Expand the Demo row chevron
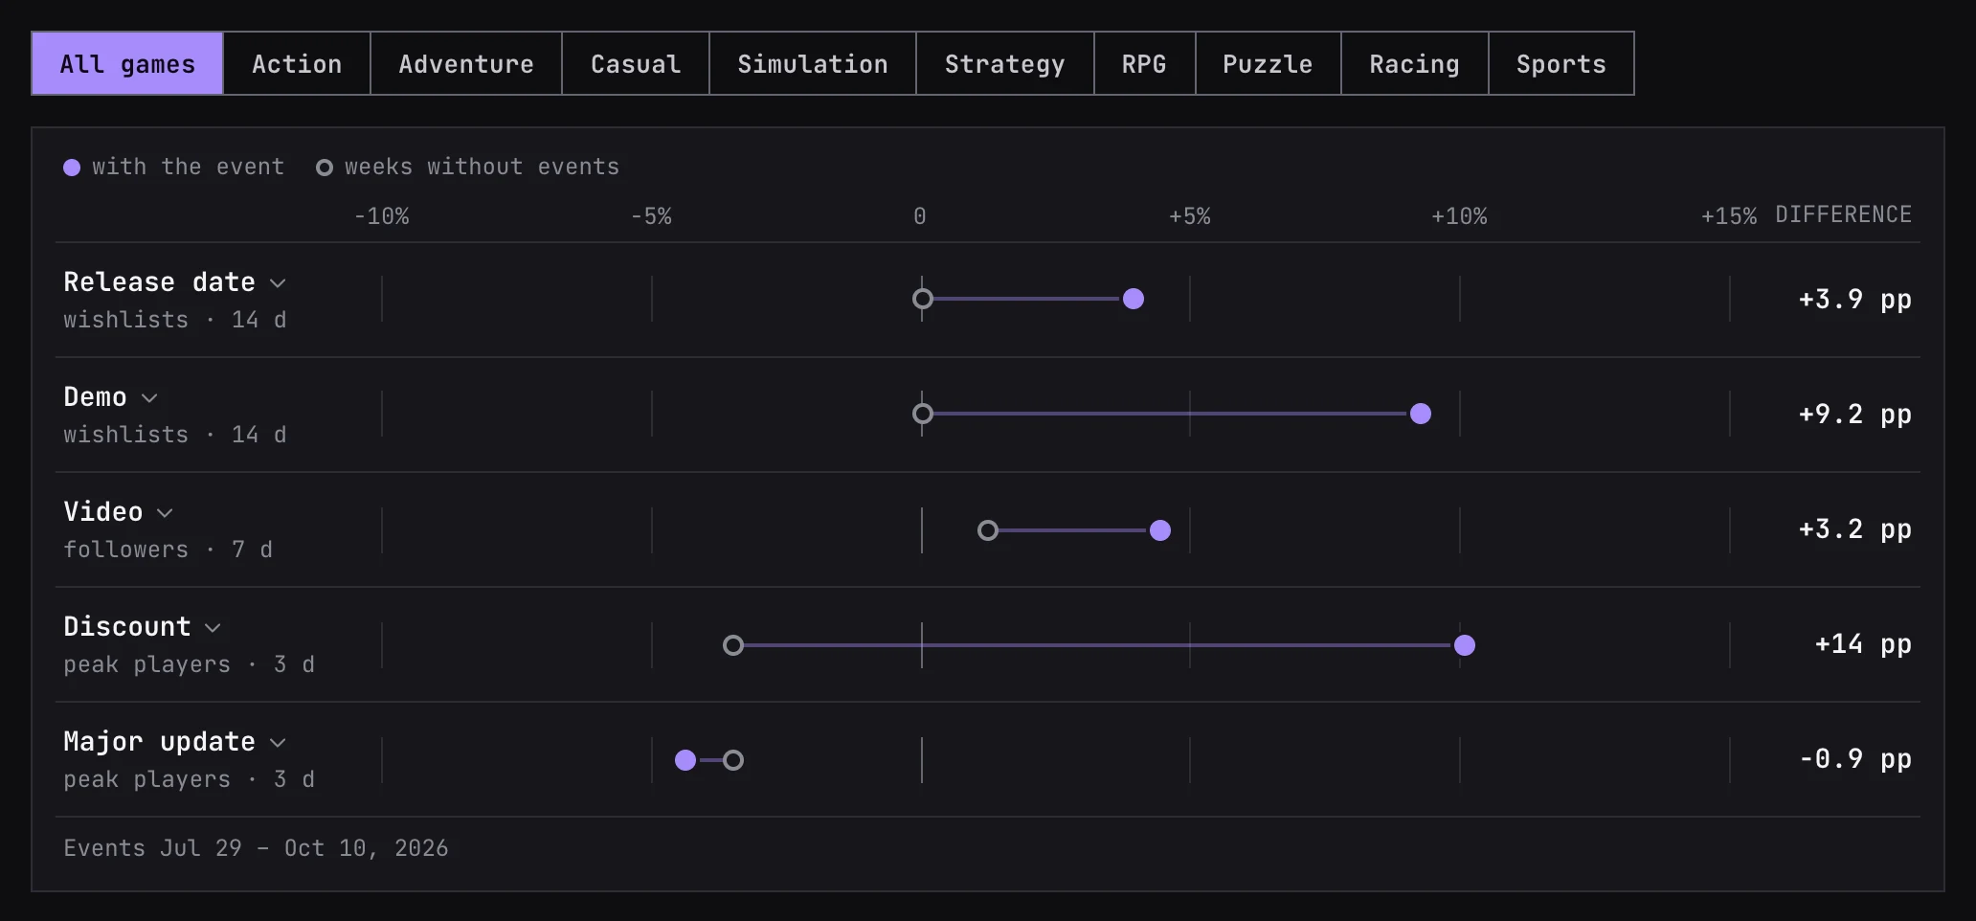 tap(149, 398)
